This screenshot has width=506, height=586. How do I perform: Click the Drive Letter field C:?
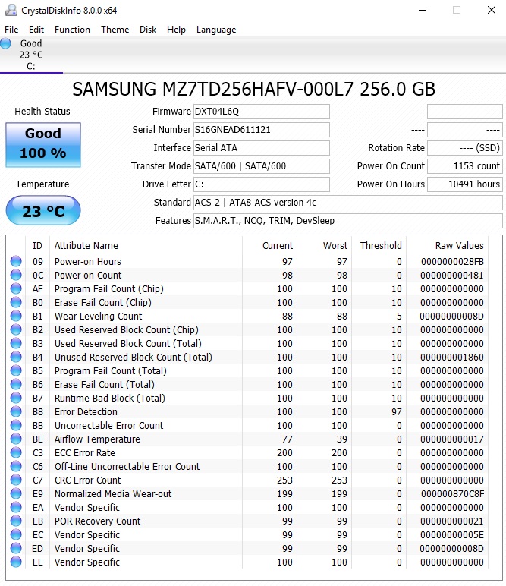(x=262, y=184)
